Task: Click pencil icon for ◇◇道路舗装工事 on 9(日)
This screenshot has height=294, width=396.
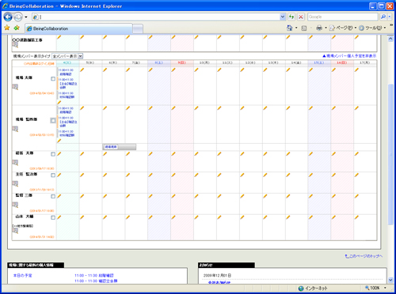Action: tap(173, 37)
